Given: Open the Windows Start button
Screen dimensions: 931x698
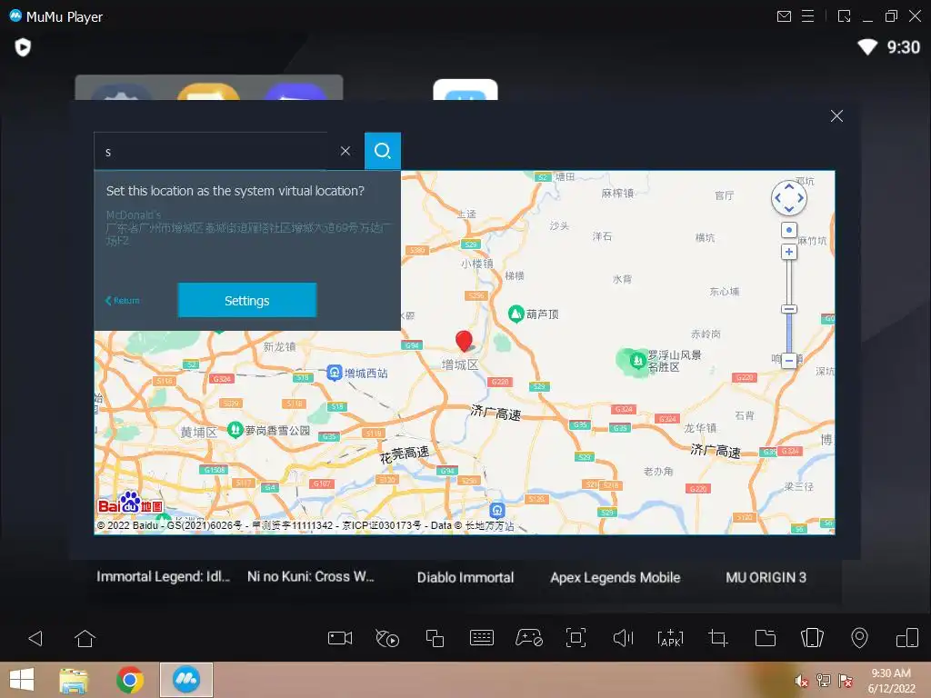Looking at the screenshot, I should [22, 680].
